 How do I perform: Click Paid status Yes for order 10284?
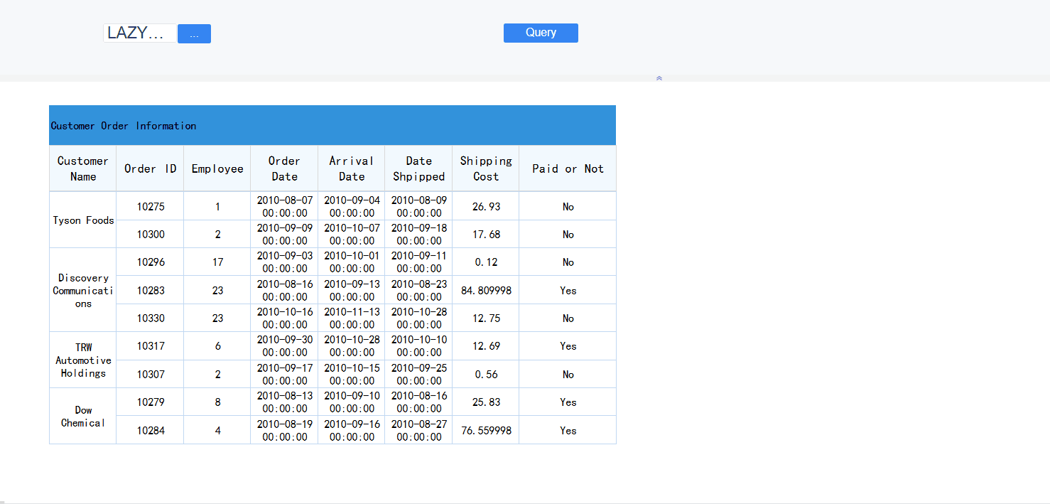568,430
